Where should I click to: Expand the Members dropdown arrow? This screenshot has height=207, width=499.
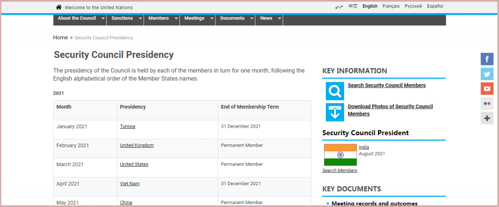(176, 19)
